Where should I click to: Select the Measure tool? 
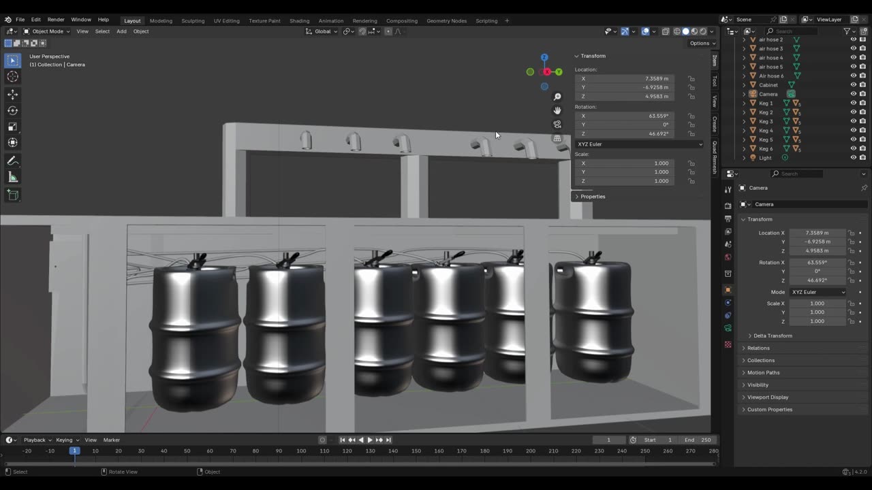12,177
